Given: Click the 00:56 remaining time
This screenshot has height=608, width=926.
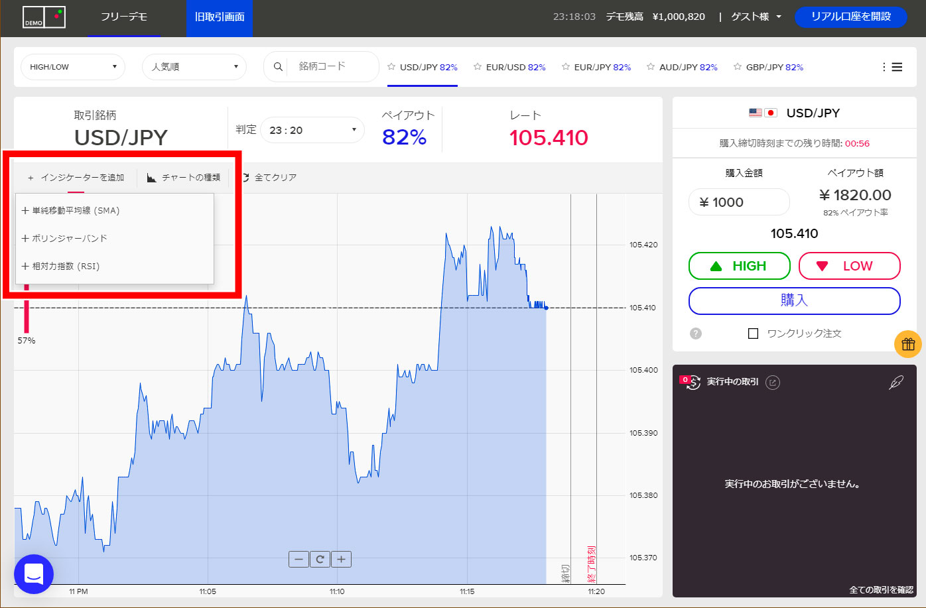Looking at the screenshot, I should coord(857,143).
